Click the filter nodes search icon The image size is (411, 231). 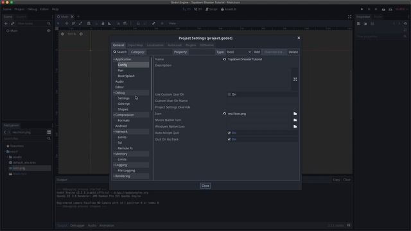(49, 24)
